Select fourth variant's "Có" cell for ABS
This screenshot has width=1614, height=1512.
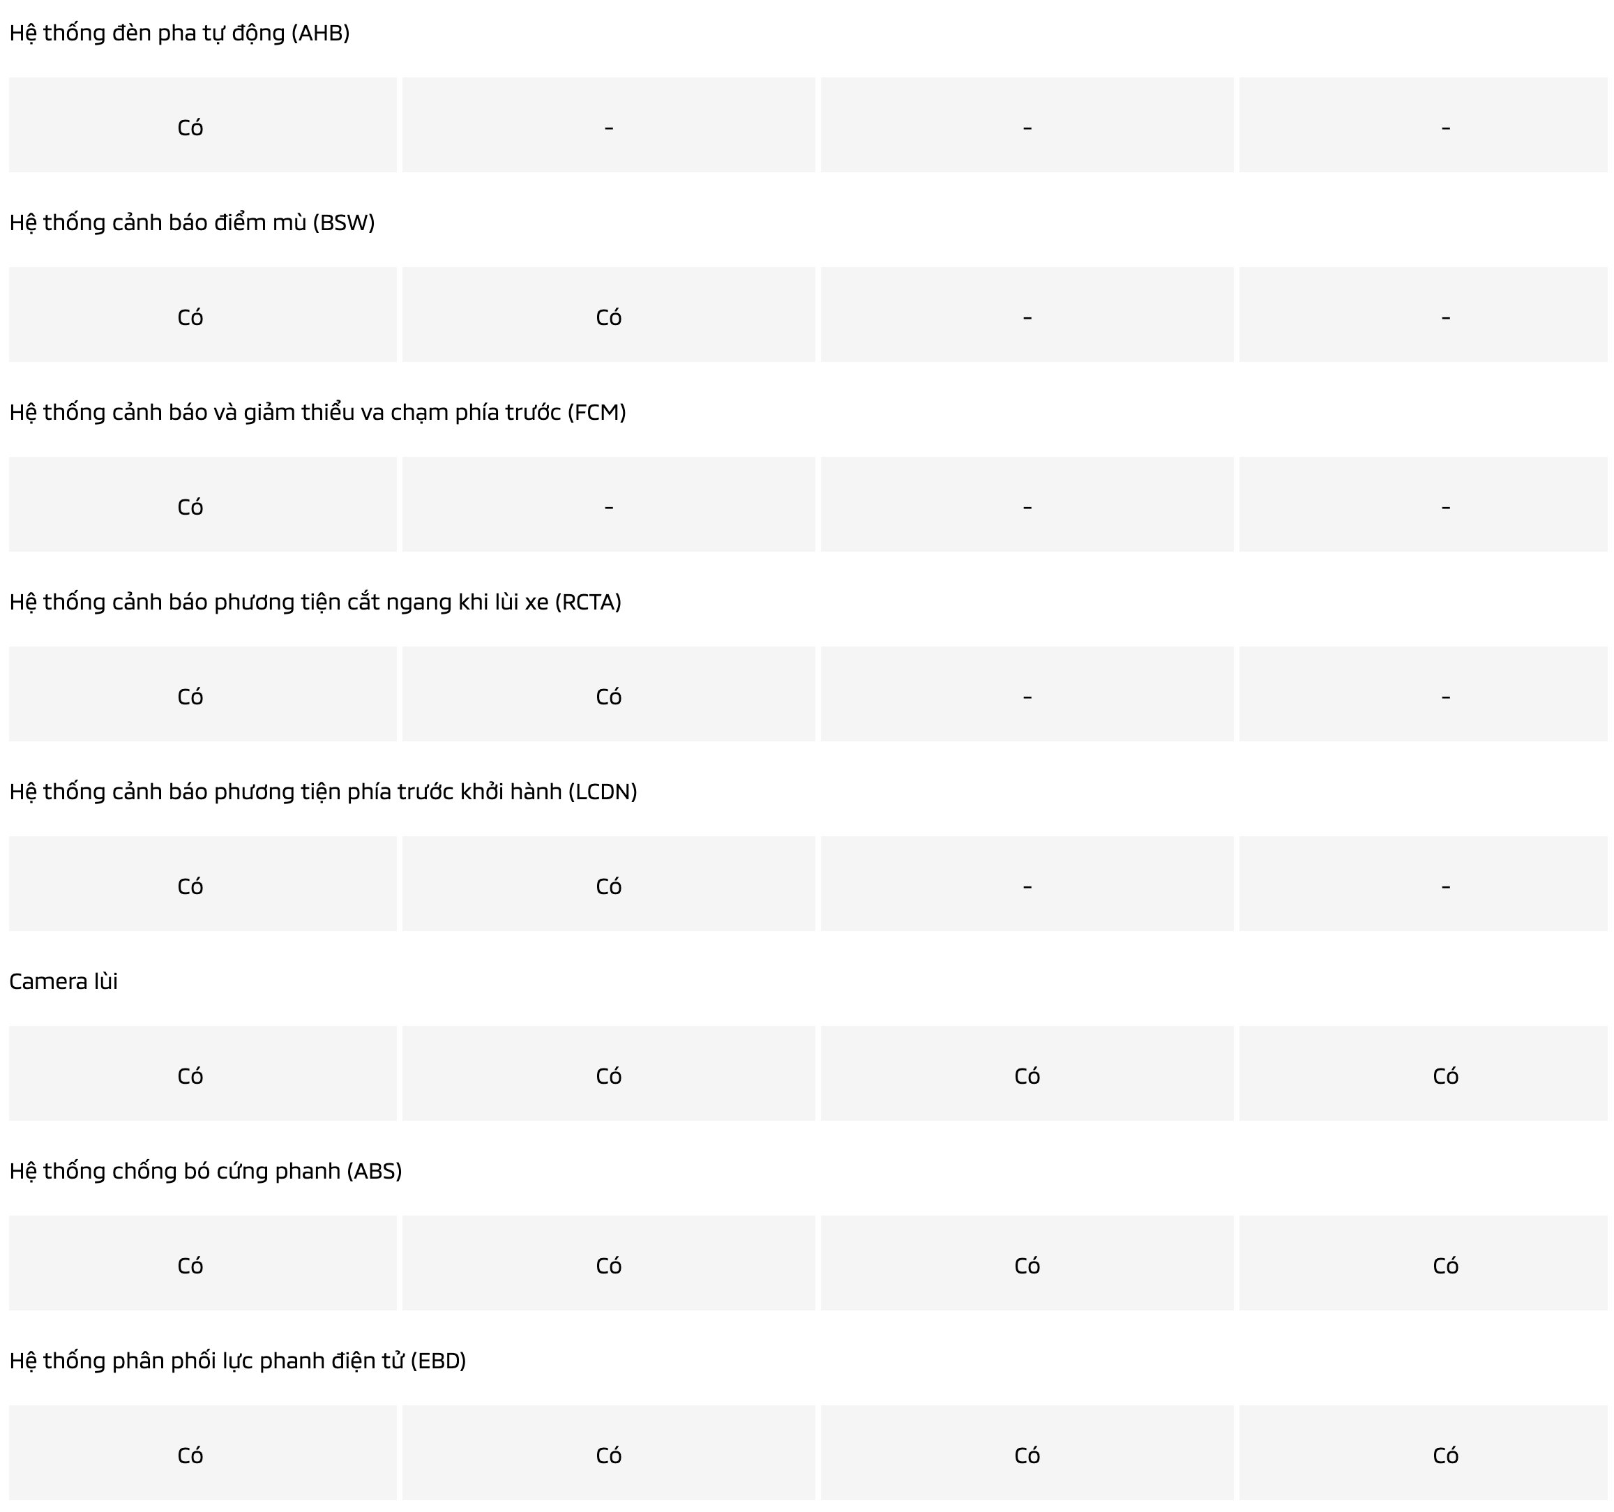[1445, 1266]
